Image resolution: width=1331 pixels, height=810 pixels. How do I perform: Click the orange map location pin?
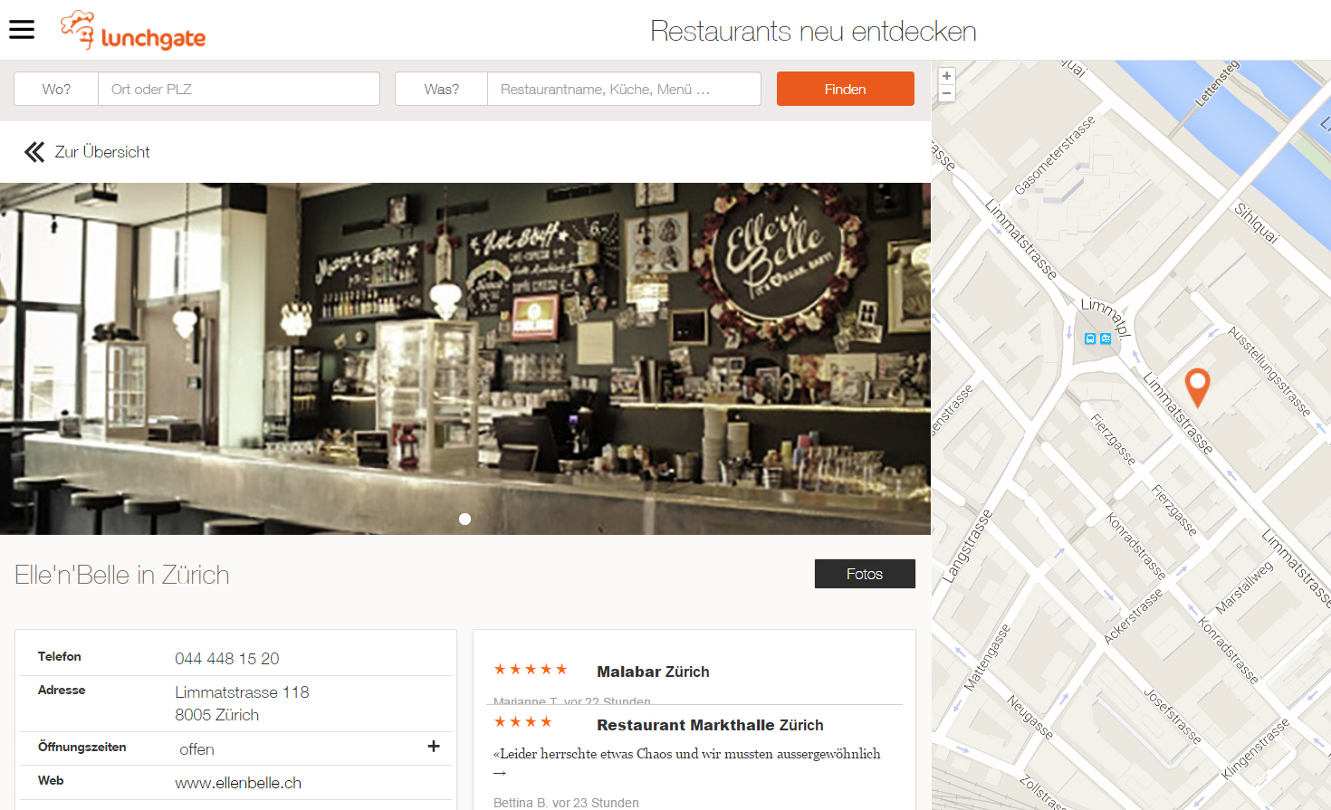pyautogui.click(x=1197, y=386)
